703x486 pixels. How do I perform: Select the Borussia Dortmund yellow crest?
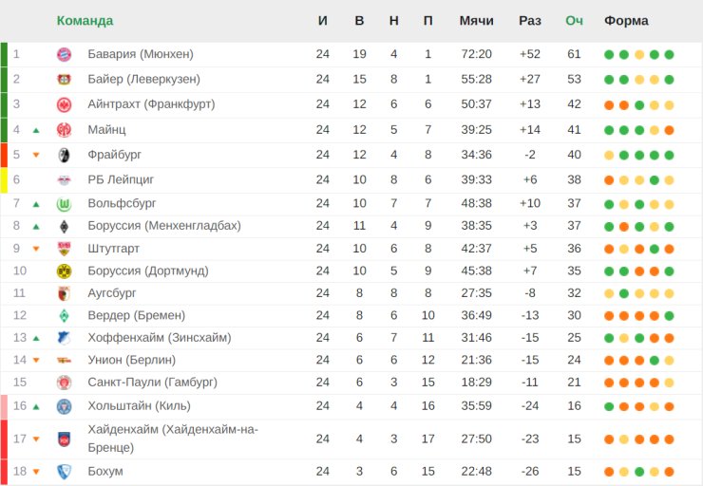click(x=64, y=271)
